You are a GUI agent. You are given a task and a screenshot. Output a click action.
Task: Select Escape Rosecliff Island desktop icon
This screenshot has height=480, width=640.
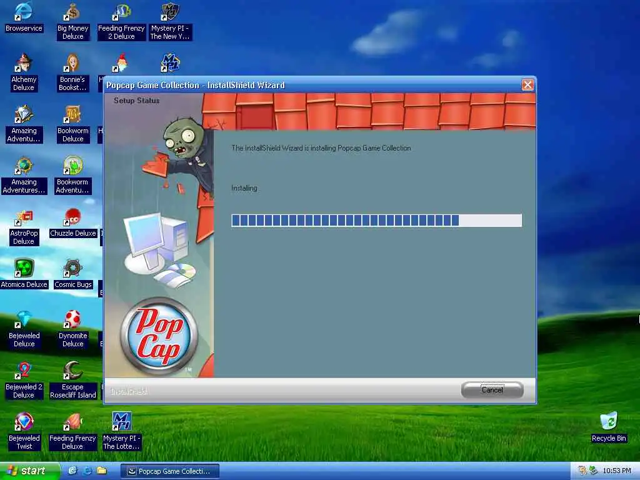(x=72, y=381)
